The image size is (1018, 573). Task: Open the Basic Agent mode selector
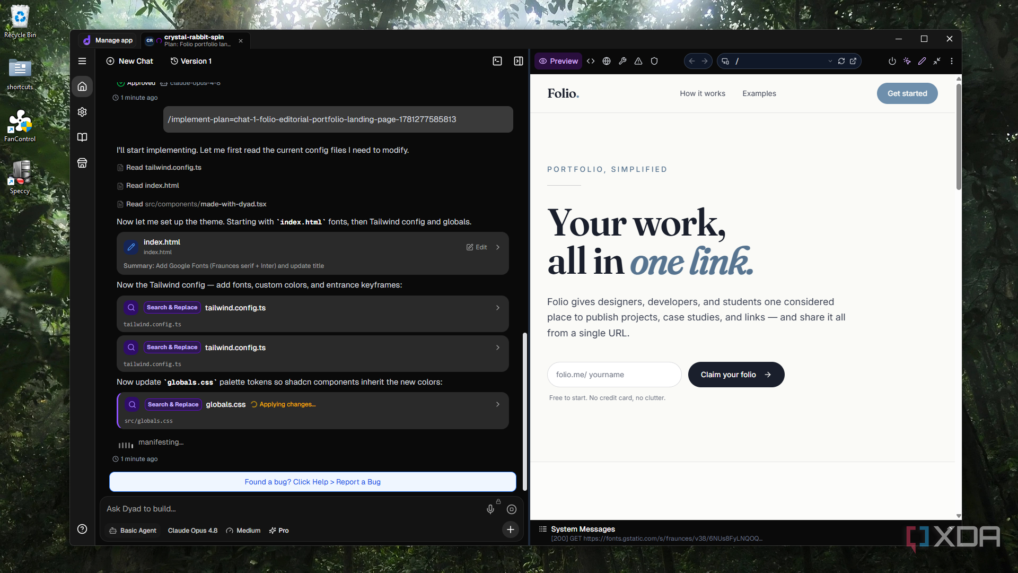[x=133, y=531]
